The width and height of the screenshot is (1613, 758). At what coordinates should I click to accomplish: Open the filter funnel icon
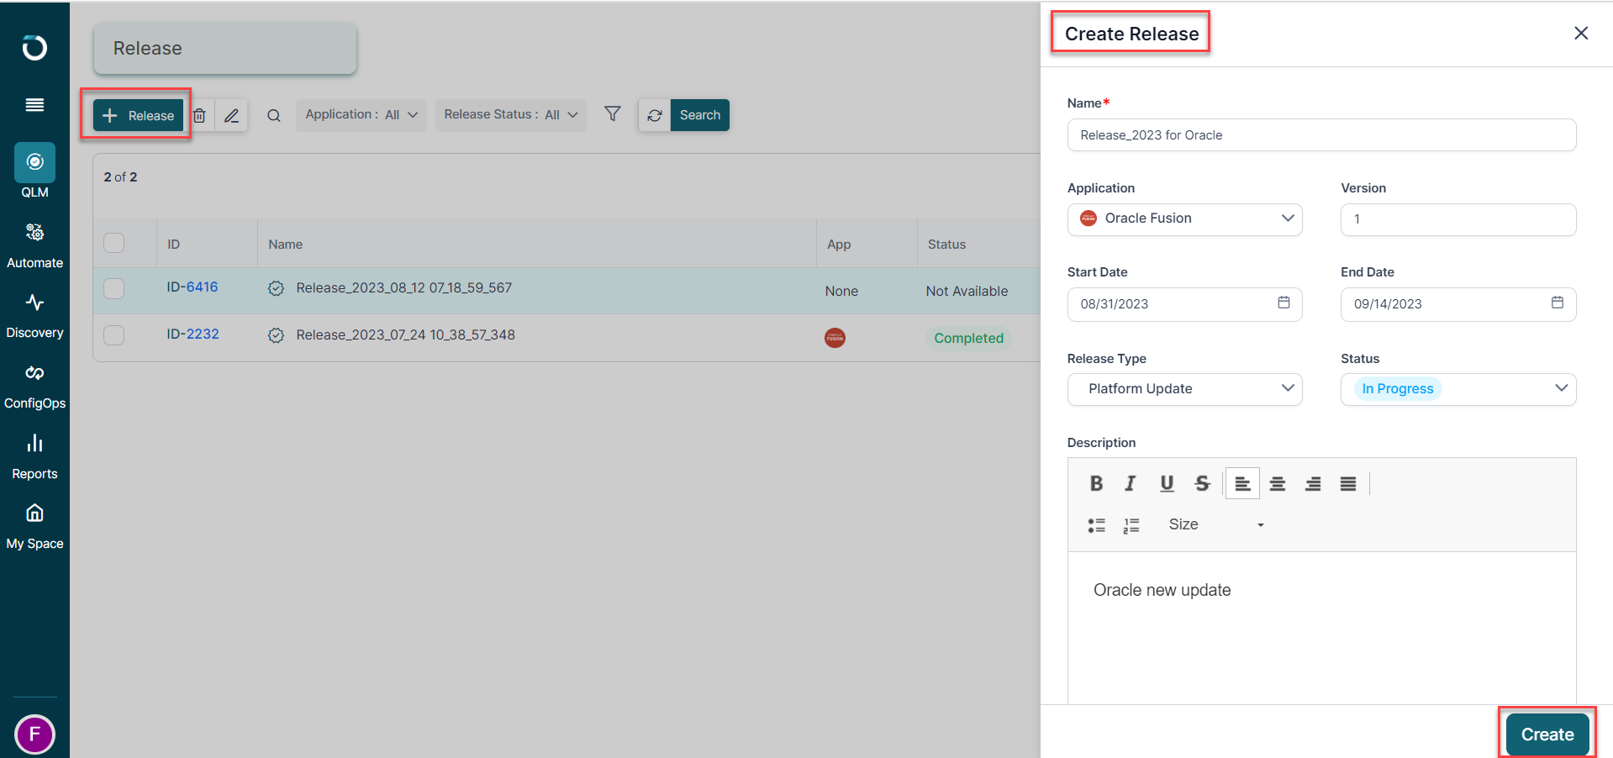[613, 113]
